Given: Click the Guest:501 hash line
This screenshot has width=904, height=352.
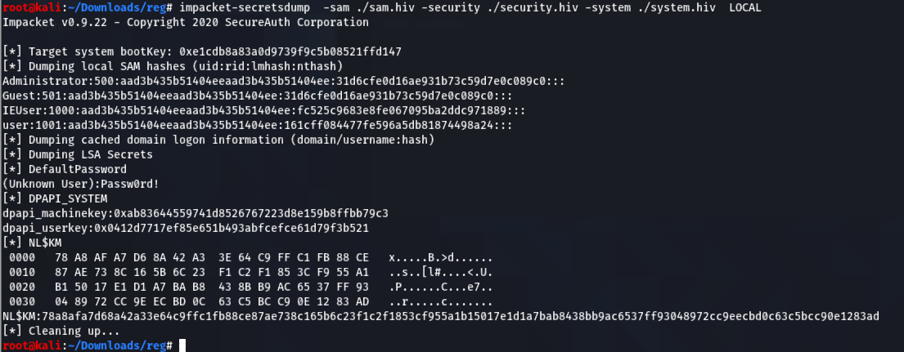Looking at the screenshot, I should [x=258, y=96].
